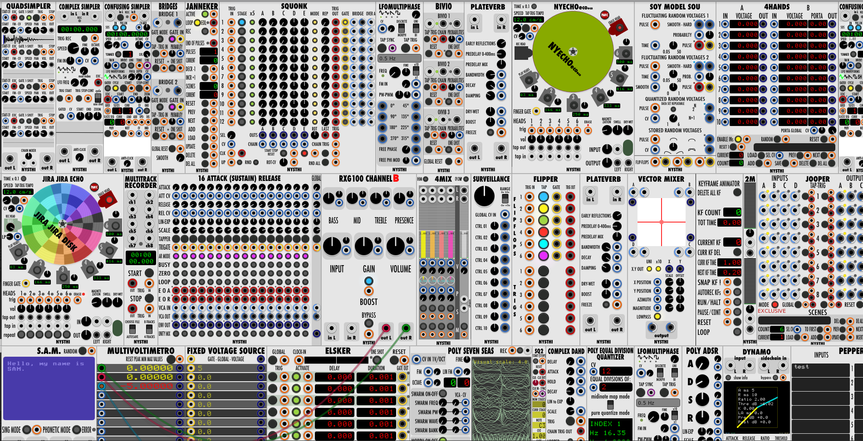Hit the PANIC button on Jira Jira Echo
Screen dimensions: 863x441
coord(94,187)
